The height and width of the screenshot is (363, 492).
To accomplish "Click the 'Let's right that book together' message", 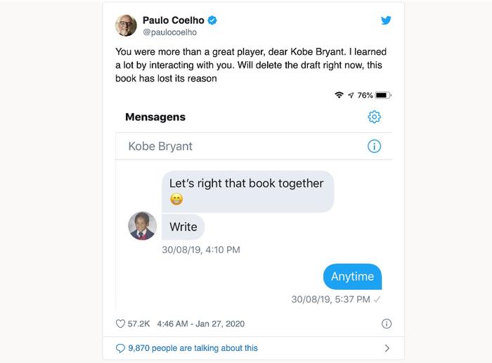I will tap(248, 191).
